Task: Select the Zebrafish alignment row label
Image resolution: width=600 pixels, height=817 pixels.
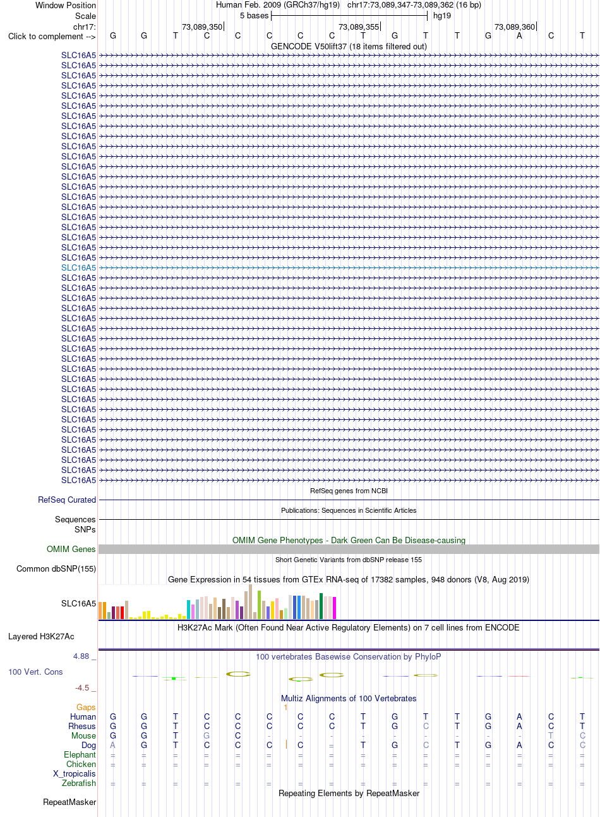Action: [x=79, y=783]
